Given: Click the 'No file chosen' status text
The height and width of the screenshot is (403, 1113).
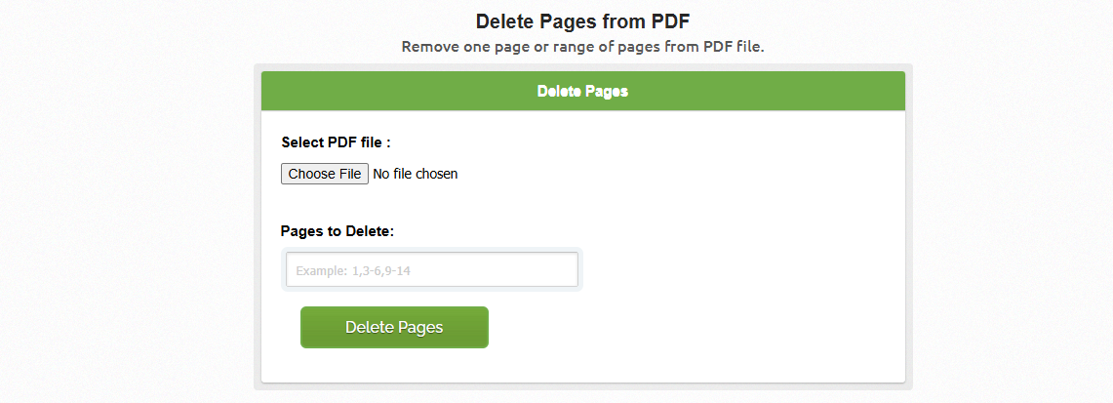Looking at the screenshot, I should (416, 174).
